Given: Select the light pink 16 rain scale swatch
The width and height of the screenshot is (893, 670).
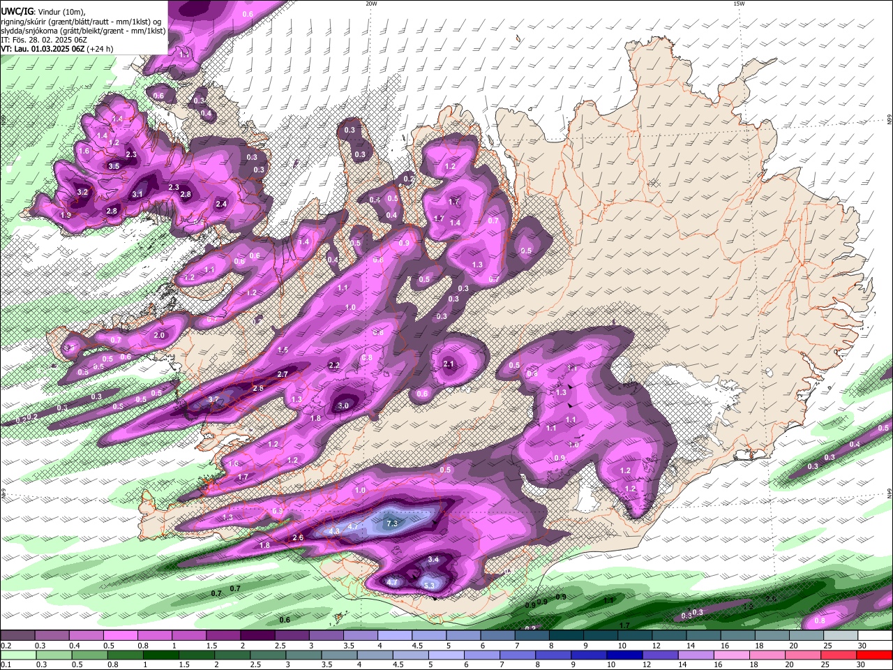Looking at the screenshot, I should [x=732, y=655].
